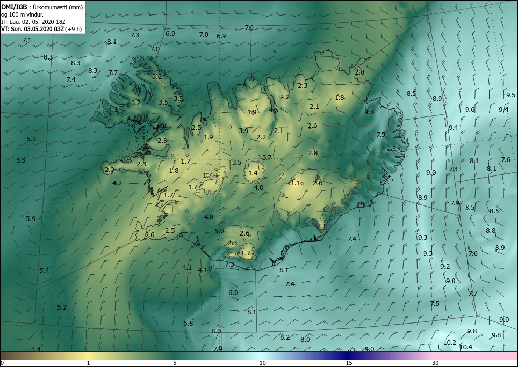This screenshot has height=367, width=518.
Task: Click the 4.4 value at the bottom-left edge
Action: 36,349
